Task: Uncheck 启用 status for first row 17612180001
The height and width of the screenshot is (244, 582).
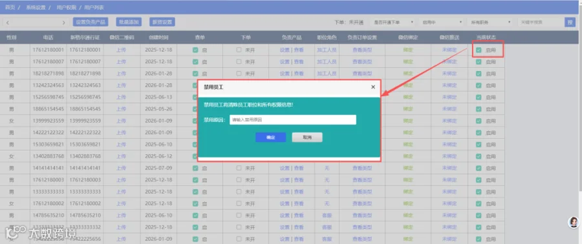Action: click(x=479, y=50)
